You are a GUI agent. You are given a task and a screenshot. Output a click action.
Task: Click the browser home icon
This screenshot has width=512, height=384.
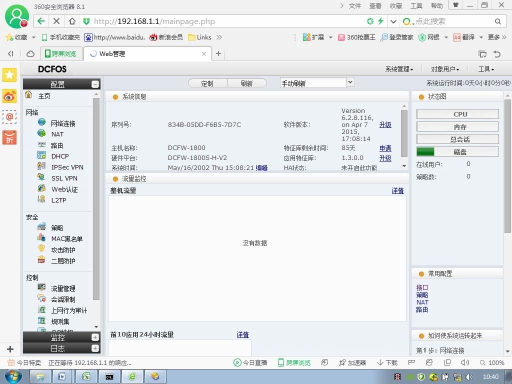point(72,21)
